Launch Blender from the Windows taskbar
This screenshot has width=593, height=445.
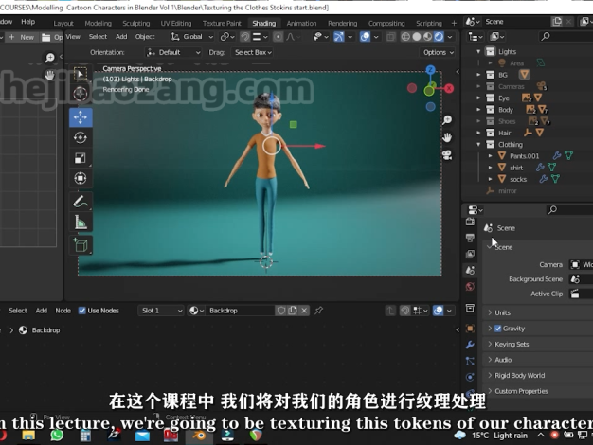tap(199, 436)
